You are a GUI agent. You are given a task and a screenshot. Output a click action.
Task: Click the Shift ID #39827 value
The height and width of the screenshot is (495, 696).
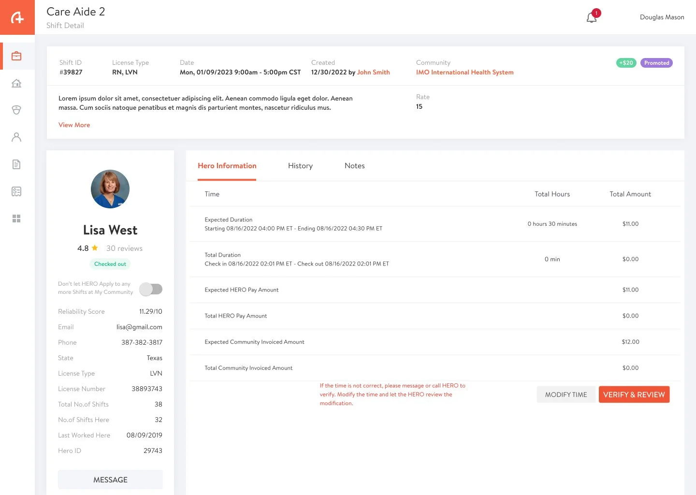71,72
